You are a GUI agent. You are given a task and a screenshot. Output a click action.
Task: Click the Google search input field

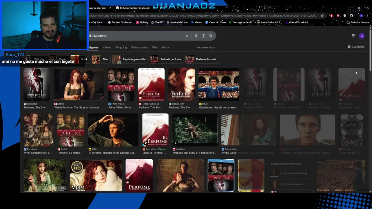tap(136, 36)
